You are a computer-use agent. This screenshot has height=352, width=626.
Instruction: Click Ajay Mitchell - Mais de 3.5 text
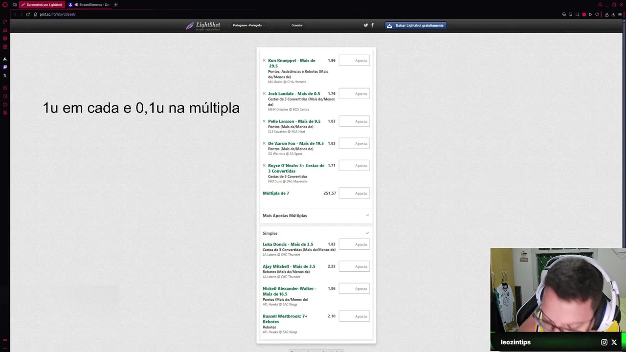pos(289,266)
